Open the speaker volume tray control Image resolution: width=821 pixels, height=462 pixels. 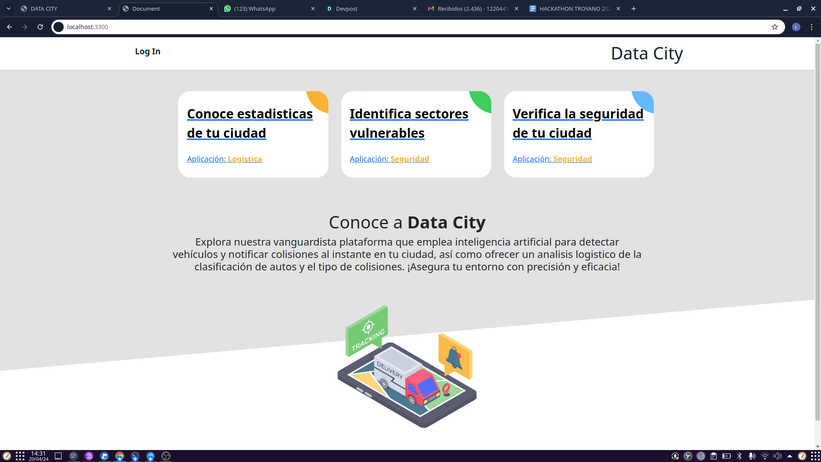777,456
